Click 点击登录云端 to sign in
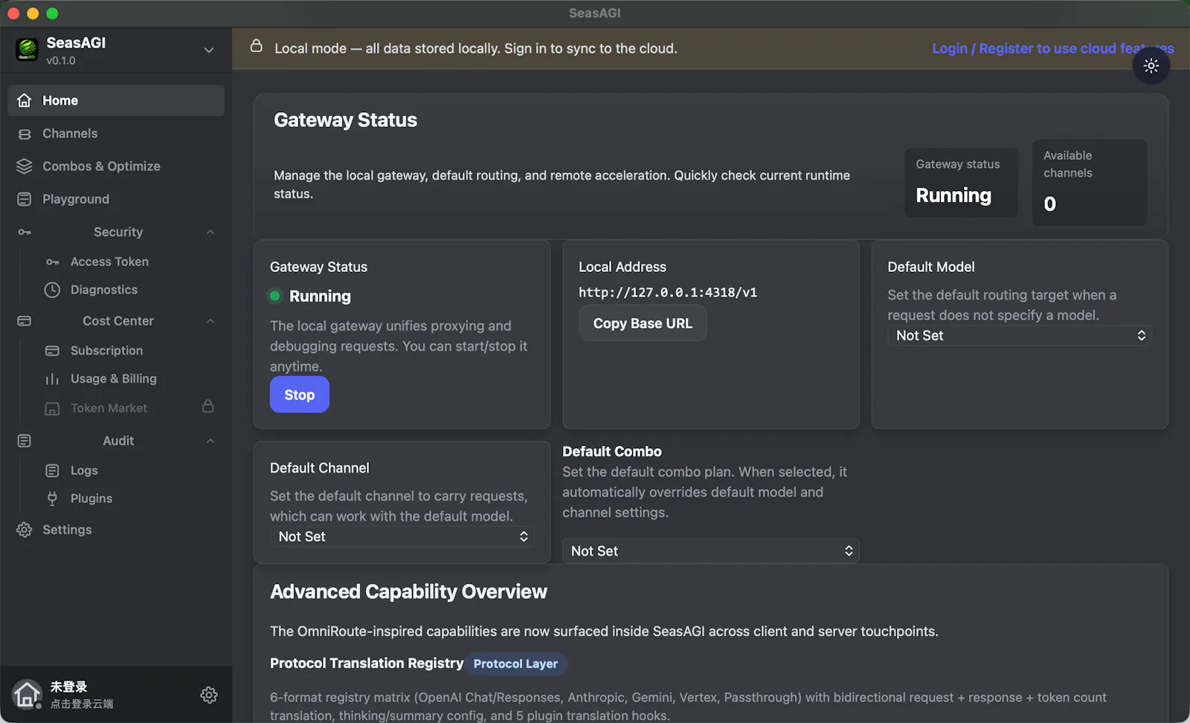Screen dimensions: 1190x723 pos(82,704)
